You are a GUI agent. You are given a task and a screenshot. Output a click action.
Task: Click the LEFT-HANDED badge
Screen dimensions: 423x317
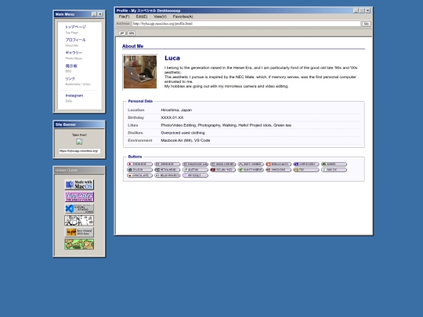tap(251, 164)
